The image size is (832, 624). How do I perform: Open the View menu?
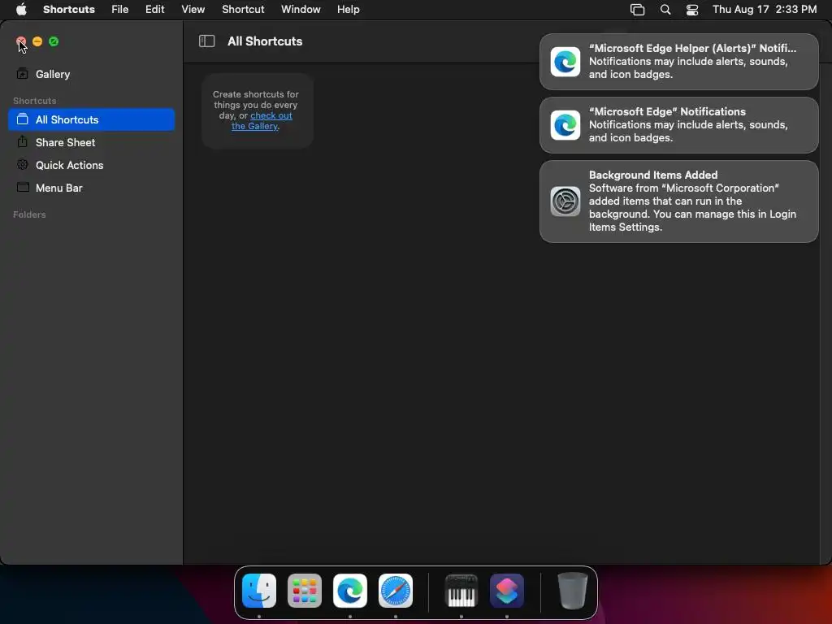[x=193, y=9]
